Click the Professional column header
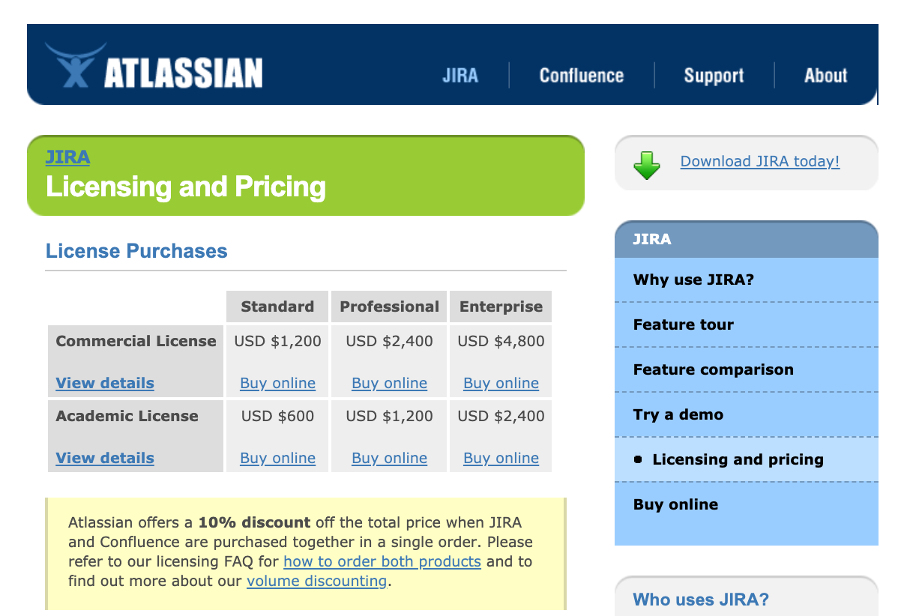Screen dimensions: 904x616 [x=389, y=307]
